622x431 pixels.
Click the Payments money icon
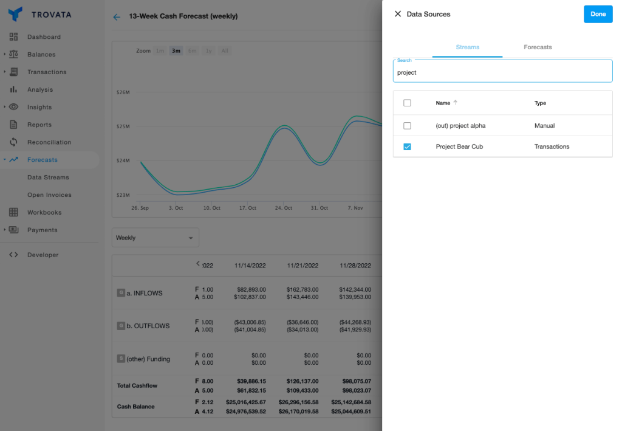point(13,230)
